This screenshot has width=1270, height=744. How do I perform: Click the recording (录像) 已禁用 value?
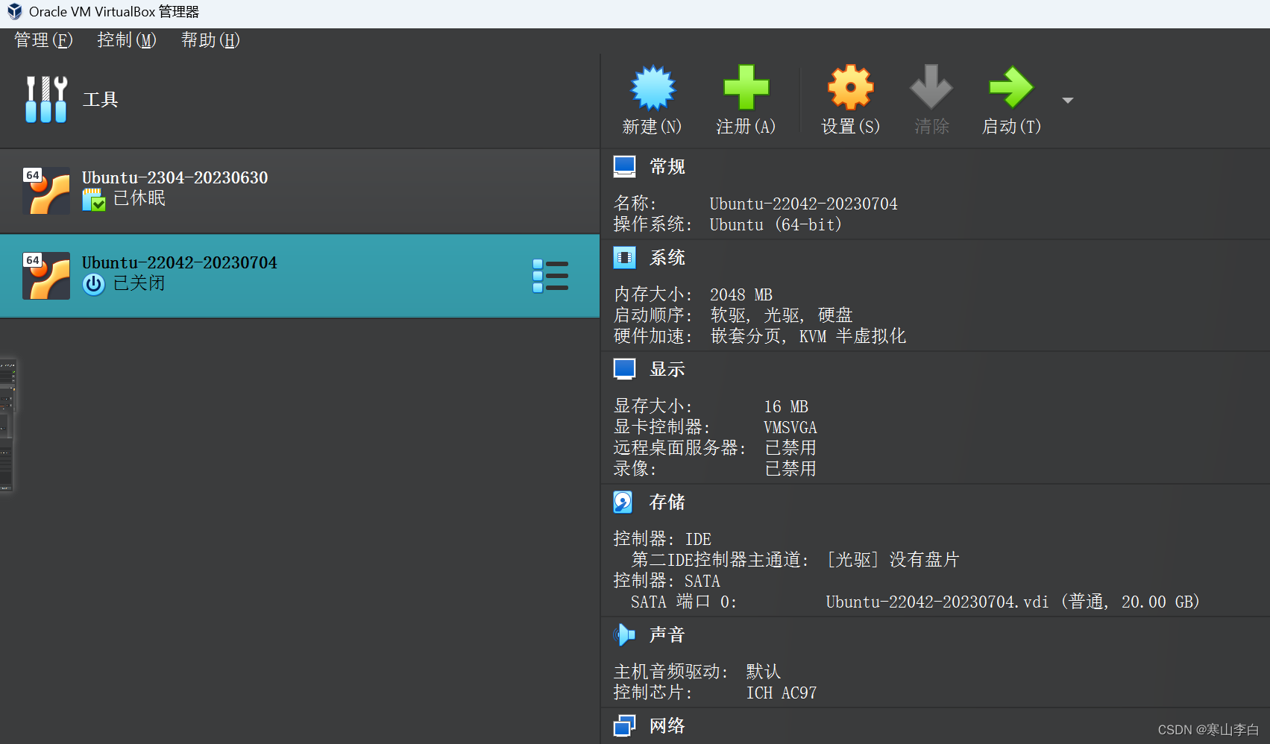(790, 469)
